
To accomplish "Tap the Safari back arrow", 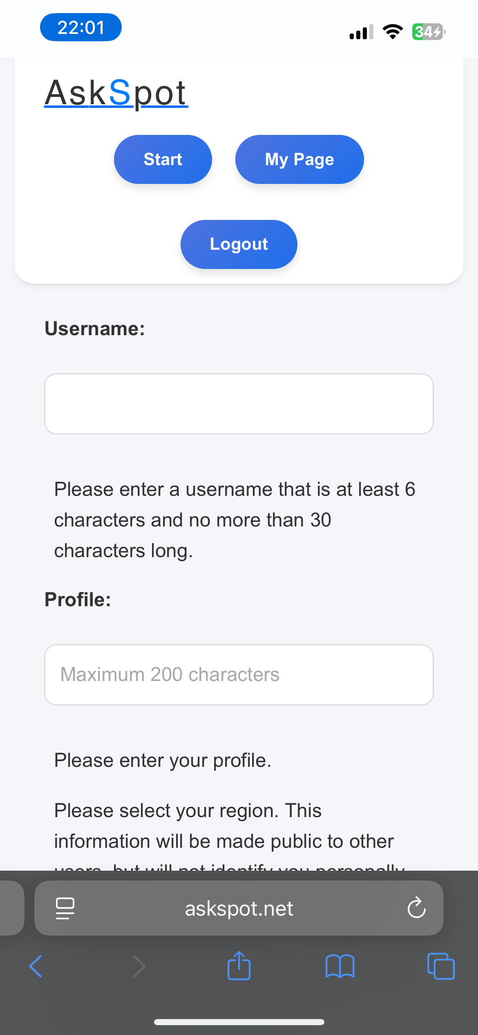I will click(36, 966).
